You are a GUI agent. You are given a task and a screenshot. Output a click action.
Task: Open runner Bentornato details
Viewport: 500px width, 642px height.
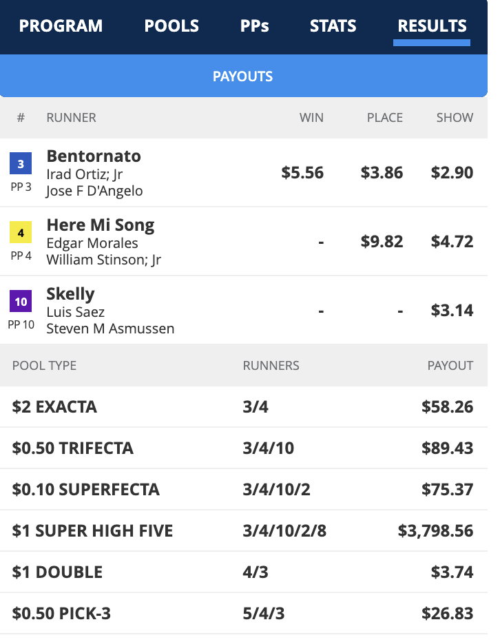[x=94, y=156]
